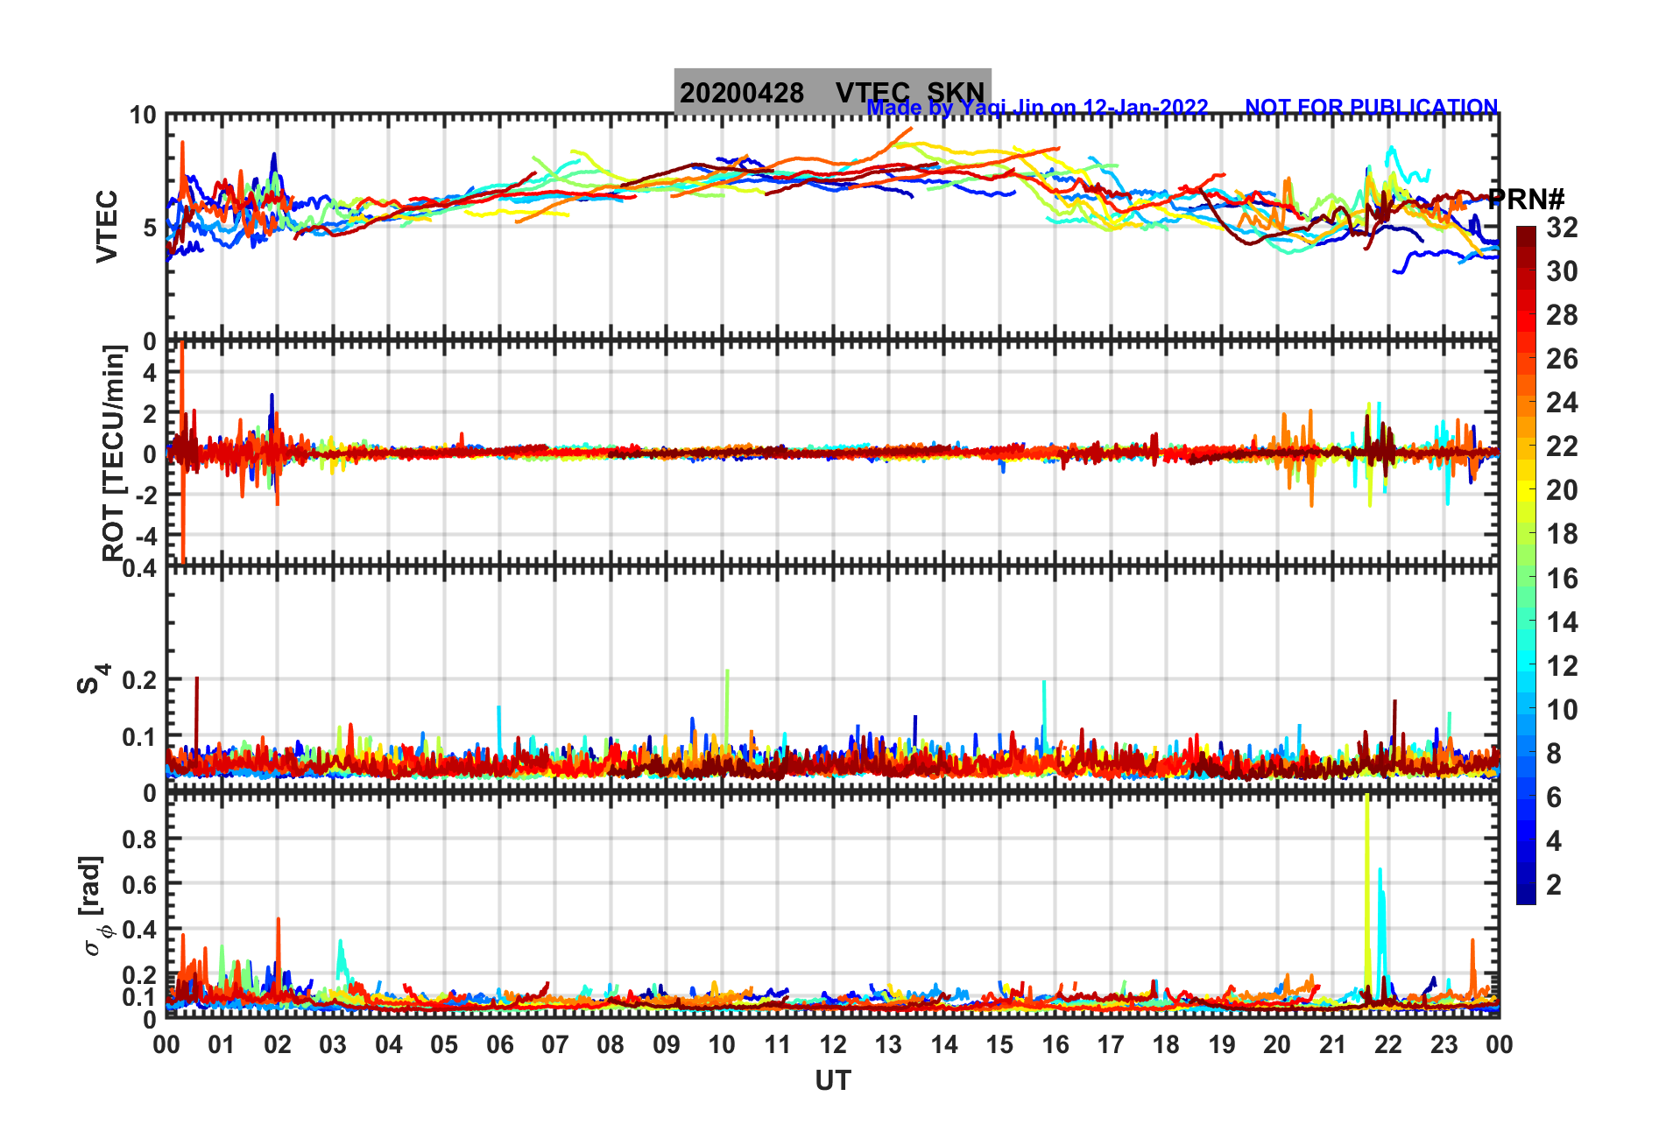Select the PRN colorbar label '24'
This screenshot has height=1131, width=1666.
click(1562, 403)
